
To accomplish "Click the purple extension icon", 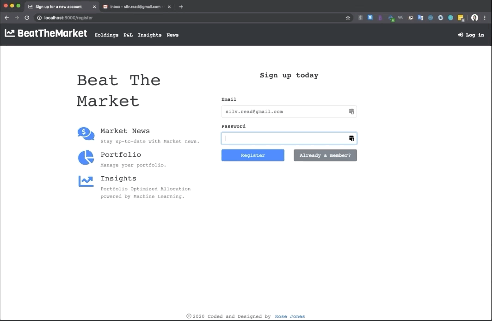I will 380,18.
